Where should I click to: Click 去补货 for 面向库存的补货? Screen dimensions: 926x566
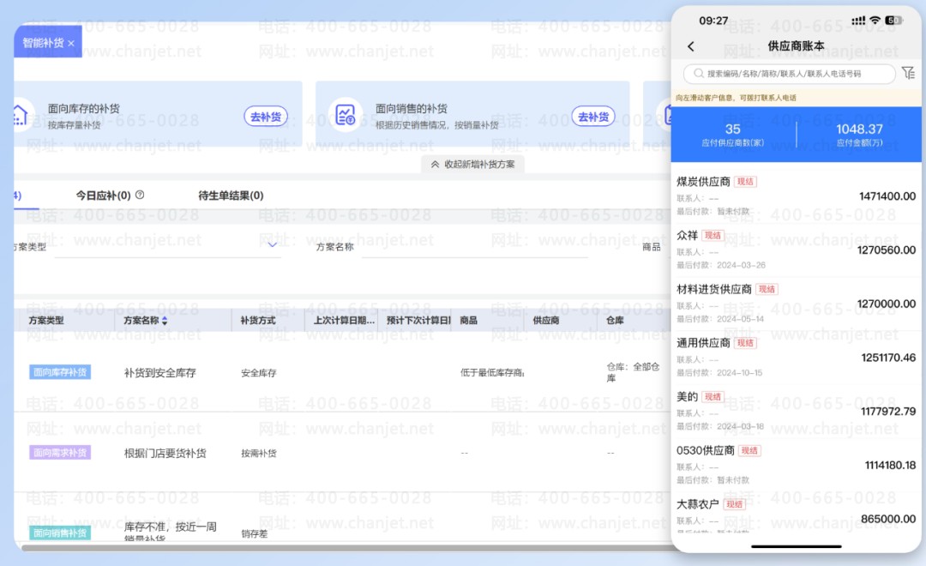266,117
